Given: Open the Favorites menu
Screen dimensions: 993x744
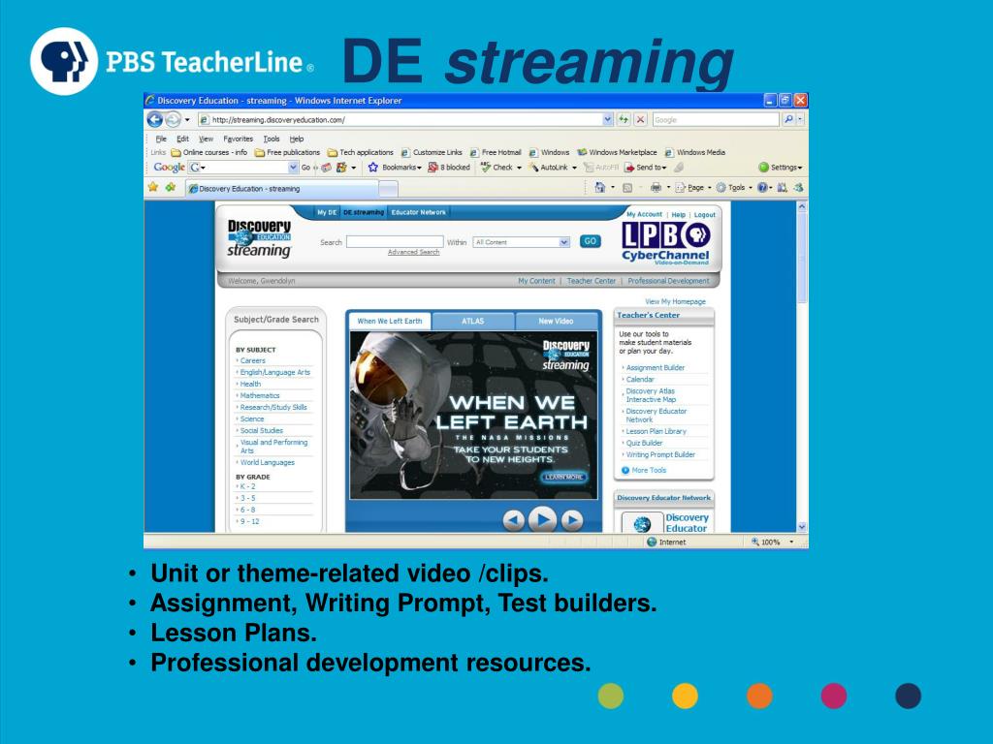Looking at the screenshot, I should (238, 139).
